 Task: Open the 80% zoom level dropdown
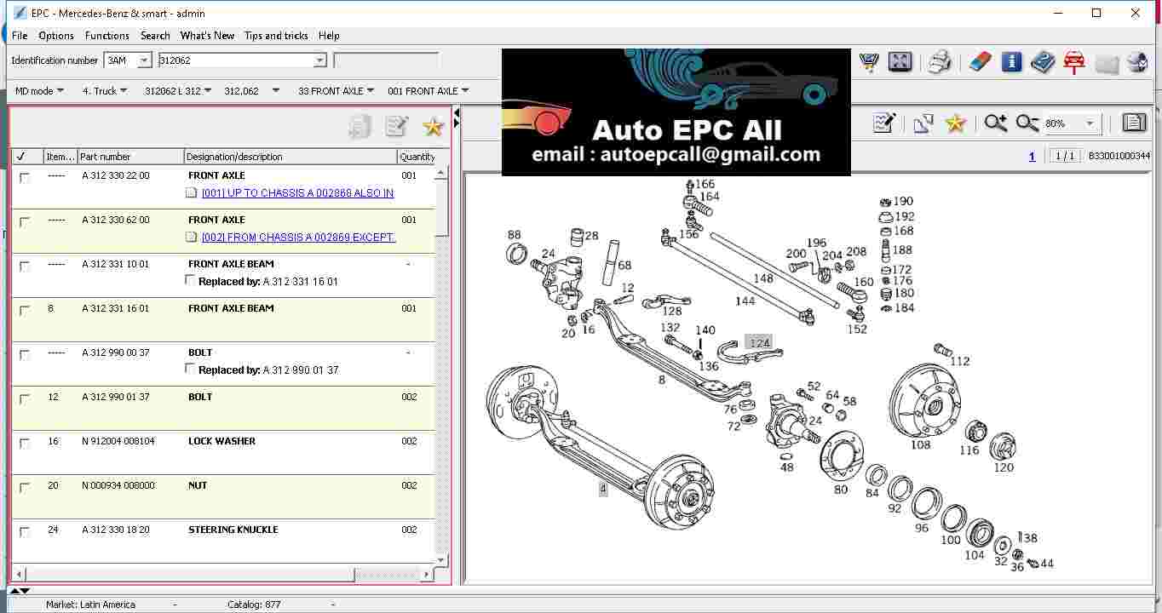[1090, 124]
